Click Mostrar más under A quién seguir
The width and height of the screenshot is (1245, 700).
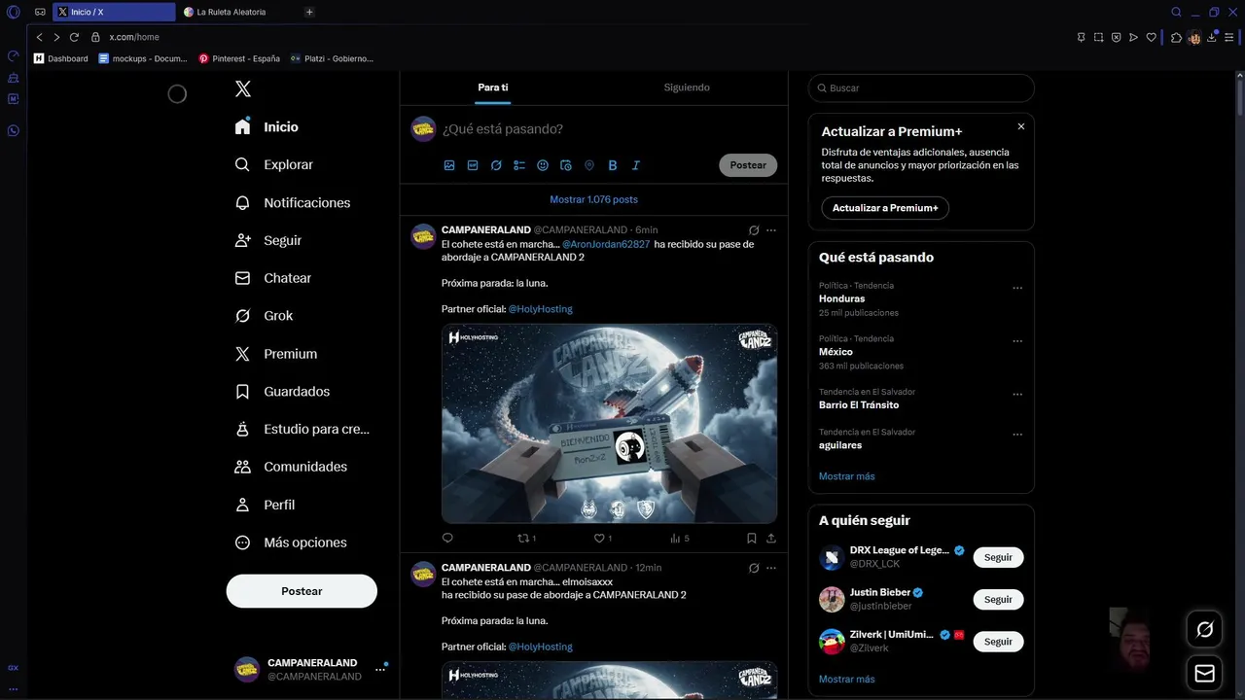click(x=847, y=680)
